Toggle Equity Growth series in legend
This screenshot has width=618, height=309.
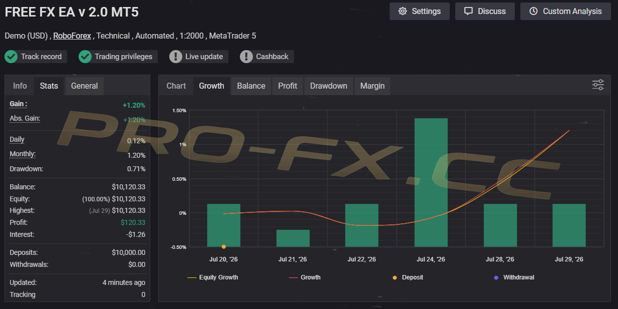(x=213, y=277)
